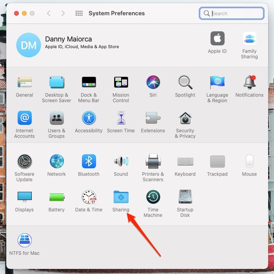The image size is (274, 274).
Task: Minimize the System Preferences window
Action: (x=24, y=13)
